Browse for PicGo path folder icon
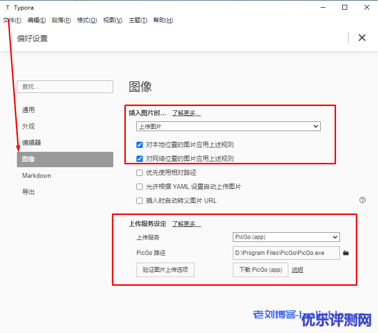Viewport: 378px width, 333px height. [346, 253]
